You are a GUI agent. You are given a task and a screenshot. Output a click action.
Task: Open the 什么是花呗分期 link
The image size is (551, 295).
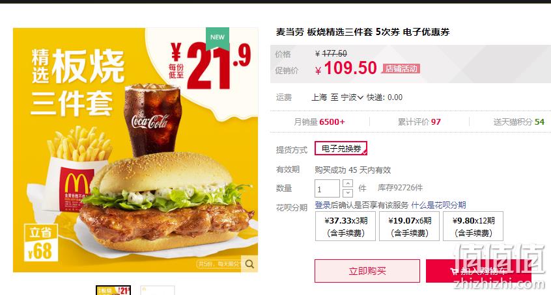pos(438,205)
